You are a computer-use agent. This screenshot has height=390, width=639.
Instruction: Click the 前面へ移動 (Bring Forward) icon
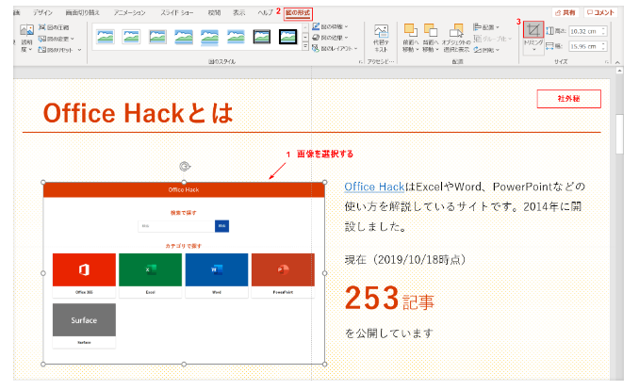coord(412,39)
